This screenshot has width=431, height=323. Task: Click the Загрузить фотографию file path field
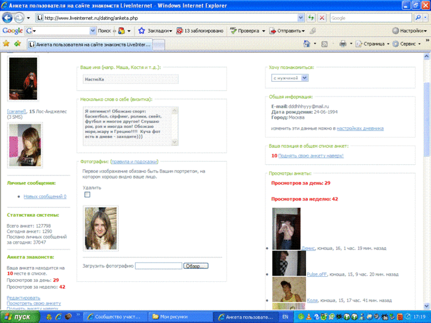click(158, 266)
